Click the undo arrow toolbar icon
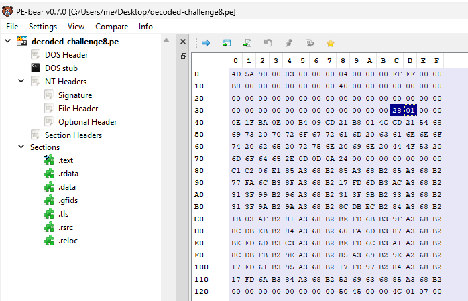This screenshot has height=301, width=468. (268, 43)
